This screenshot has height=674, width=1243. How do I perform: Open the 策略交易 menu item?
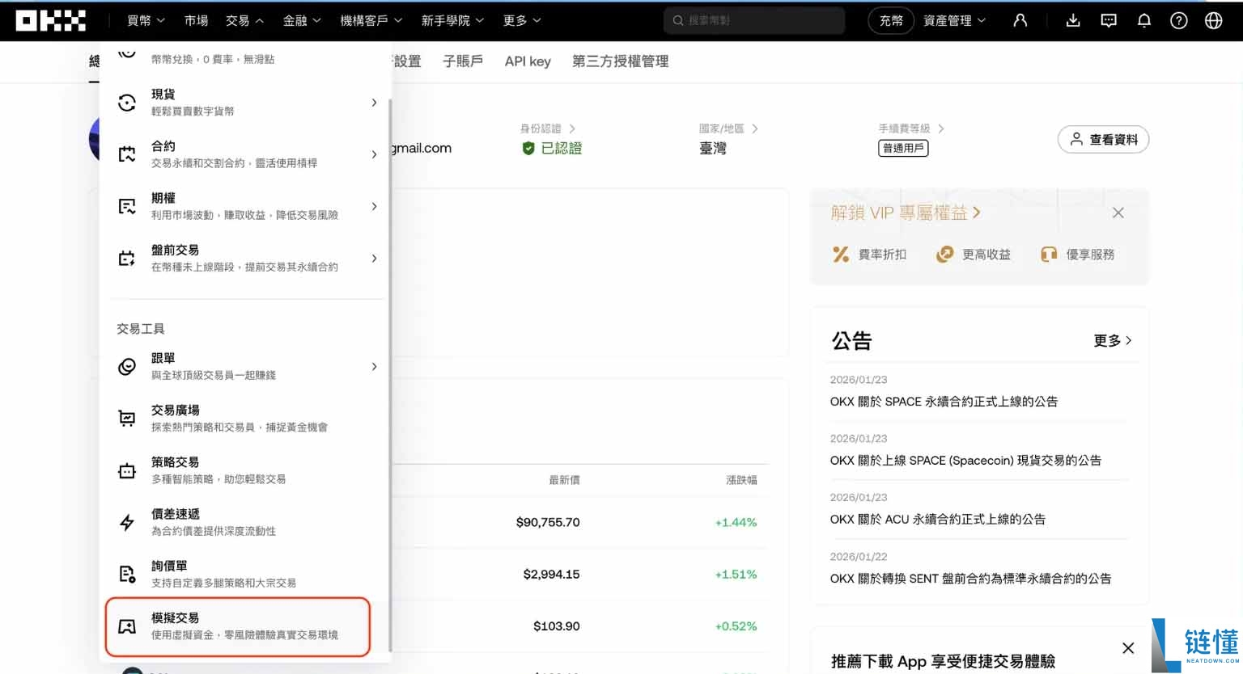coord(247,470)
